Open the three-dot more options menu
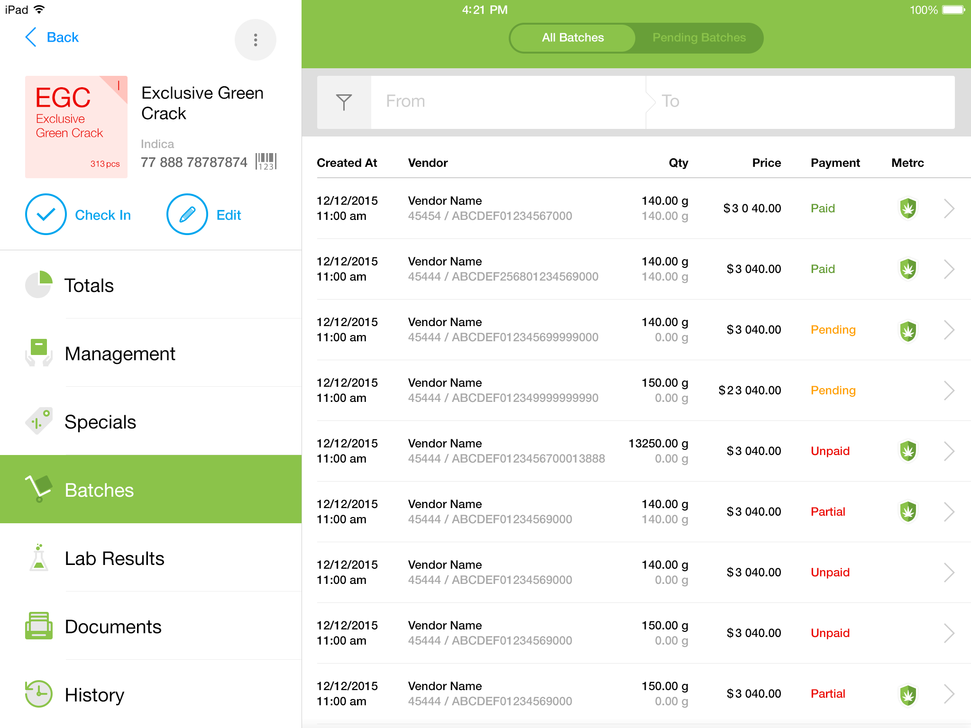971x728 pixels. point(255,40)
